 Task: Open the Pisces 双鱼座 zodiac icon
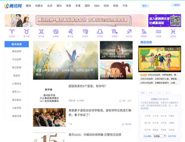173,33
